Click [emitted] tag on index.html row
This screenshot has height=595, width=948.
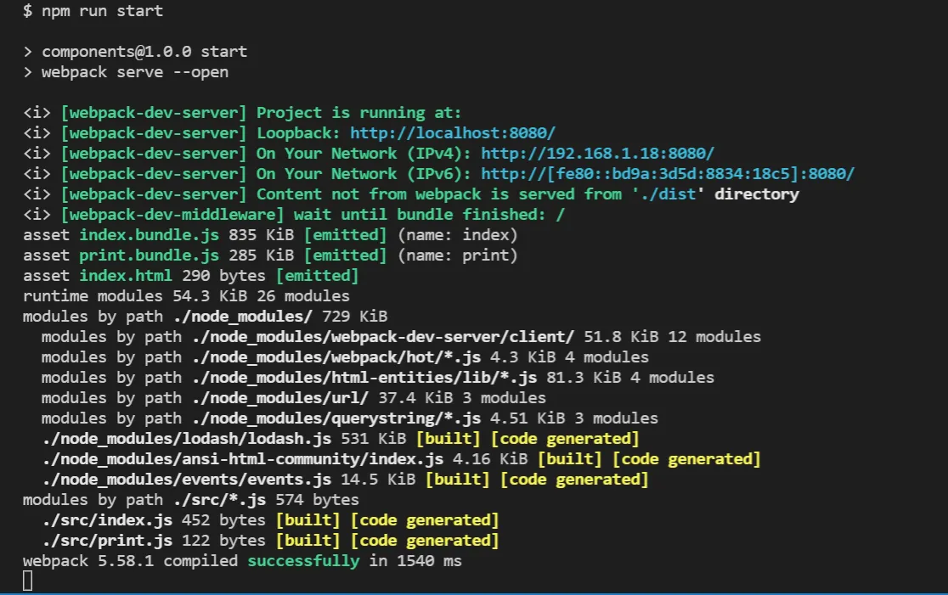coord(317,276)
